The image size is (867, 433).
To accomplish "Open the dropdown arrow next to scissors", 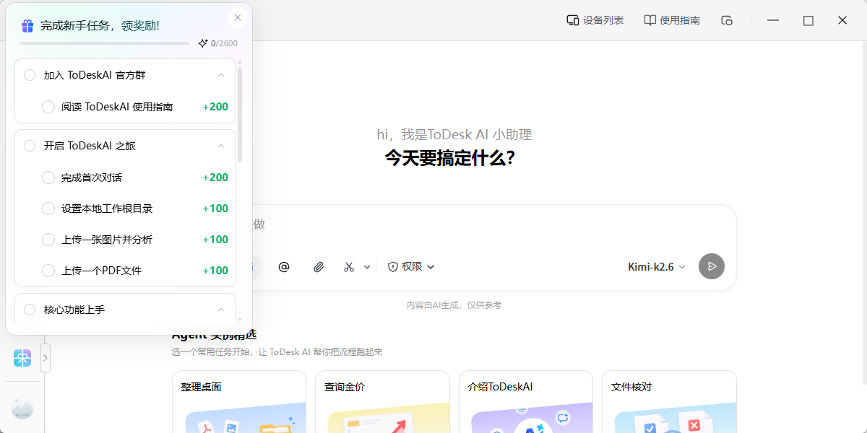I will (x=367, y=267).
